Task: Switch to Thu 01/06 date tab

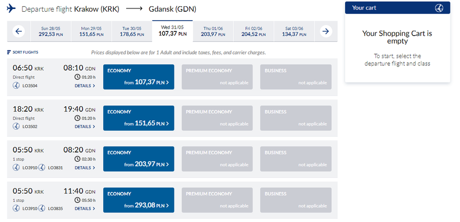Action: click(x=213, y=31)
